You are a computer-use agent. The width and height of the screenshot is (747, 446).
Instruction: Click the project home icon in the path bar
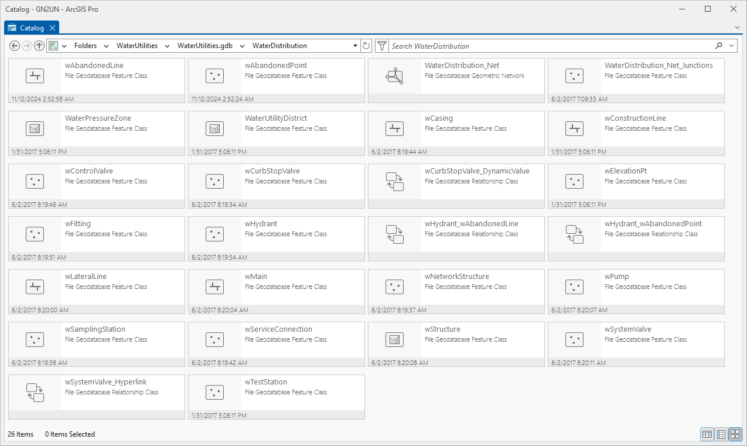point(54,45)
